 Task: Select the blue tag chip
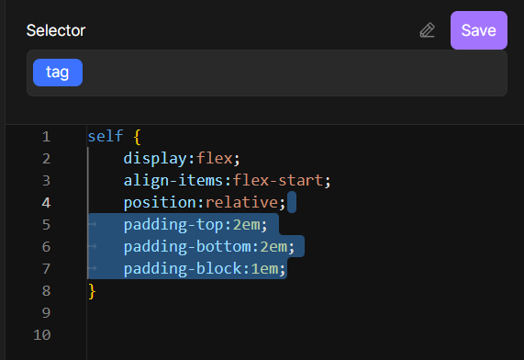(58, 73)
